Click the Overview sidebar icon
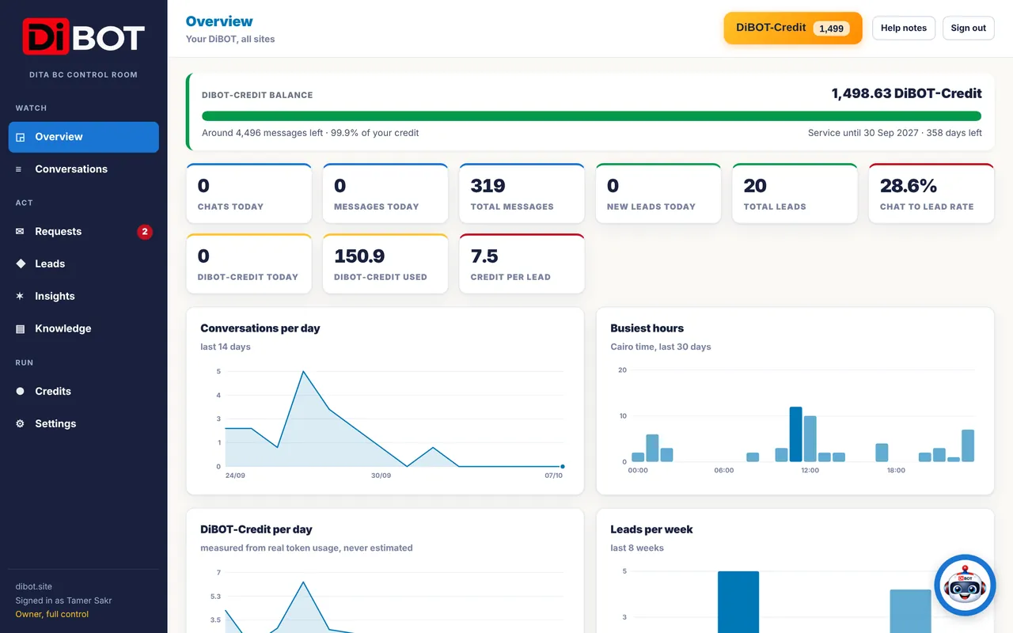Image resolution: width=1013 pixels, height=633 pixels. coord(21,137)
